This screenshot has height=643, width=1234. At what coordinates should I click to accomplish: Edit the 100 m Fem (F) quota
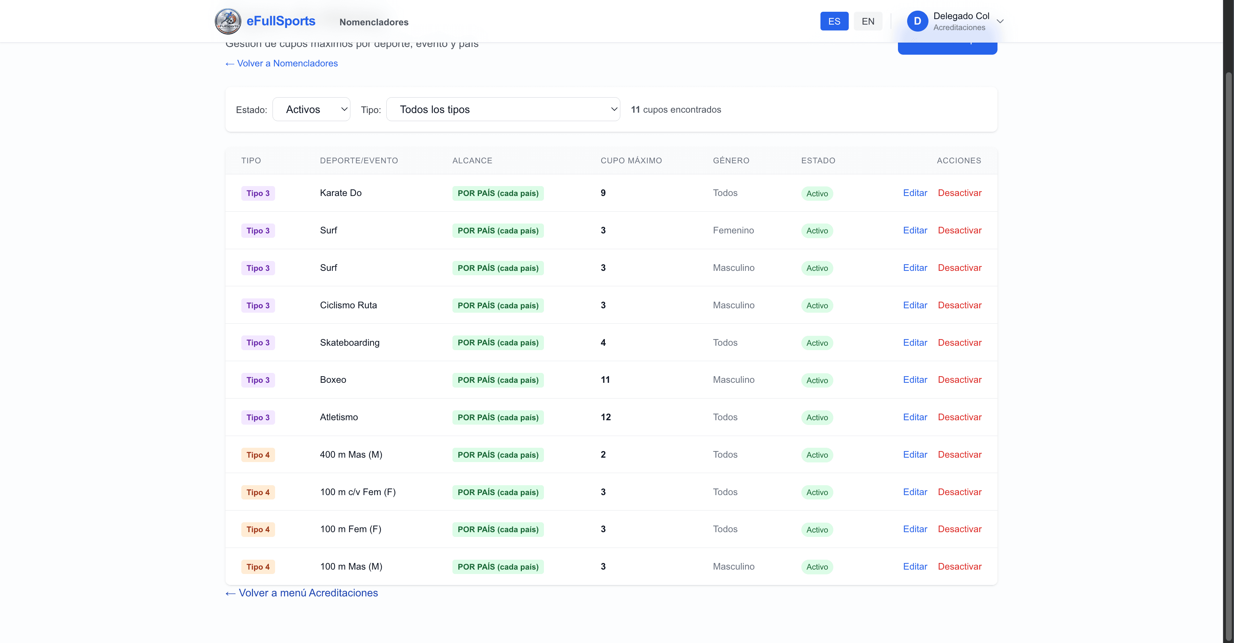coord(915,529)
